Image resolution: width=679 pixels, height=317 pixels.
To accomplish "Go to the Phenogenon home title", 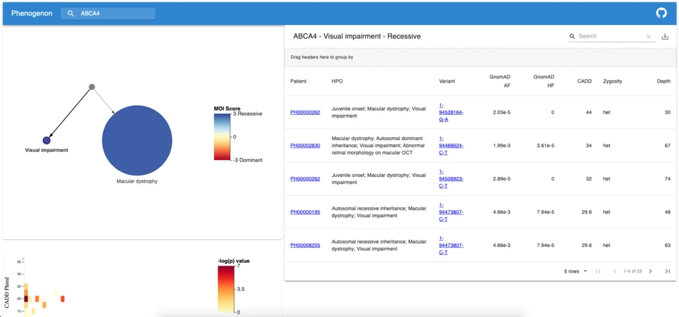I will (32, 14).
